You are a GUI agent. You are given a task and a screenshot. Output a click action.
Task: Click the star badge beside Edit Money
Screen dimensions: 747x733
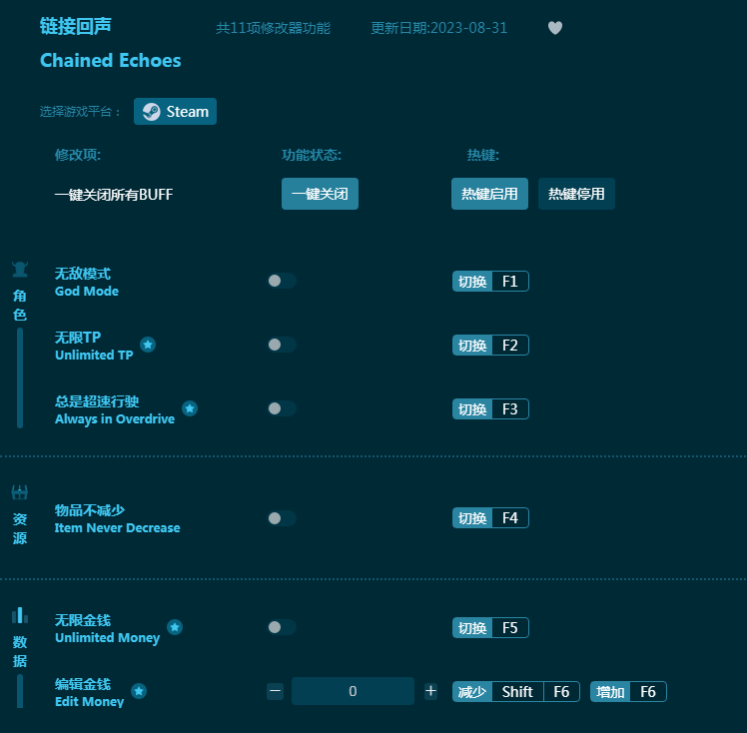pos(139,691)
